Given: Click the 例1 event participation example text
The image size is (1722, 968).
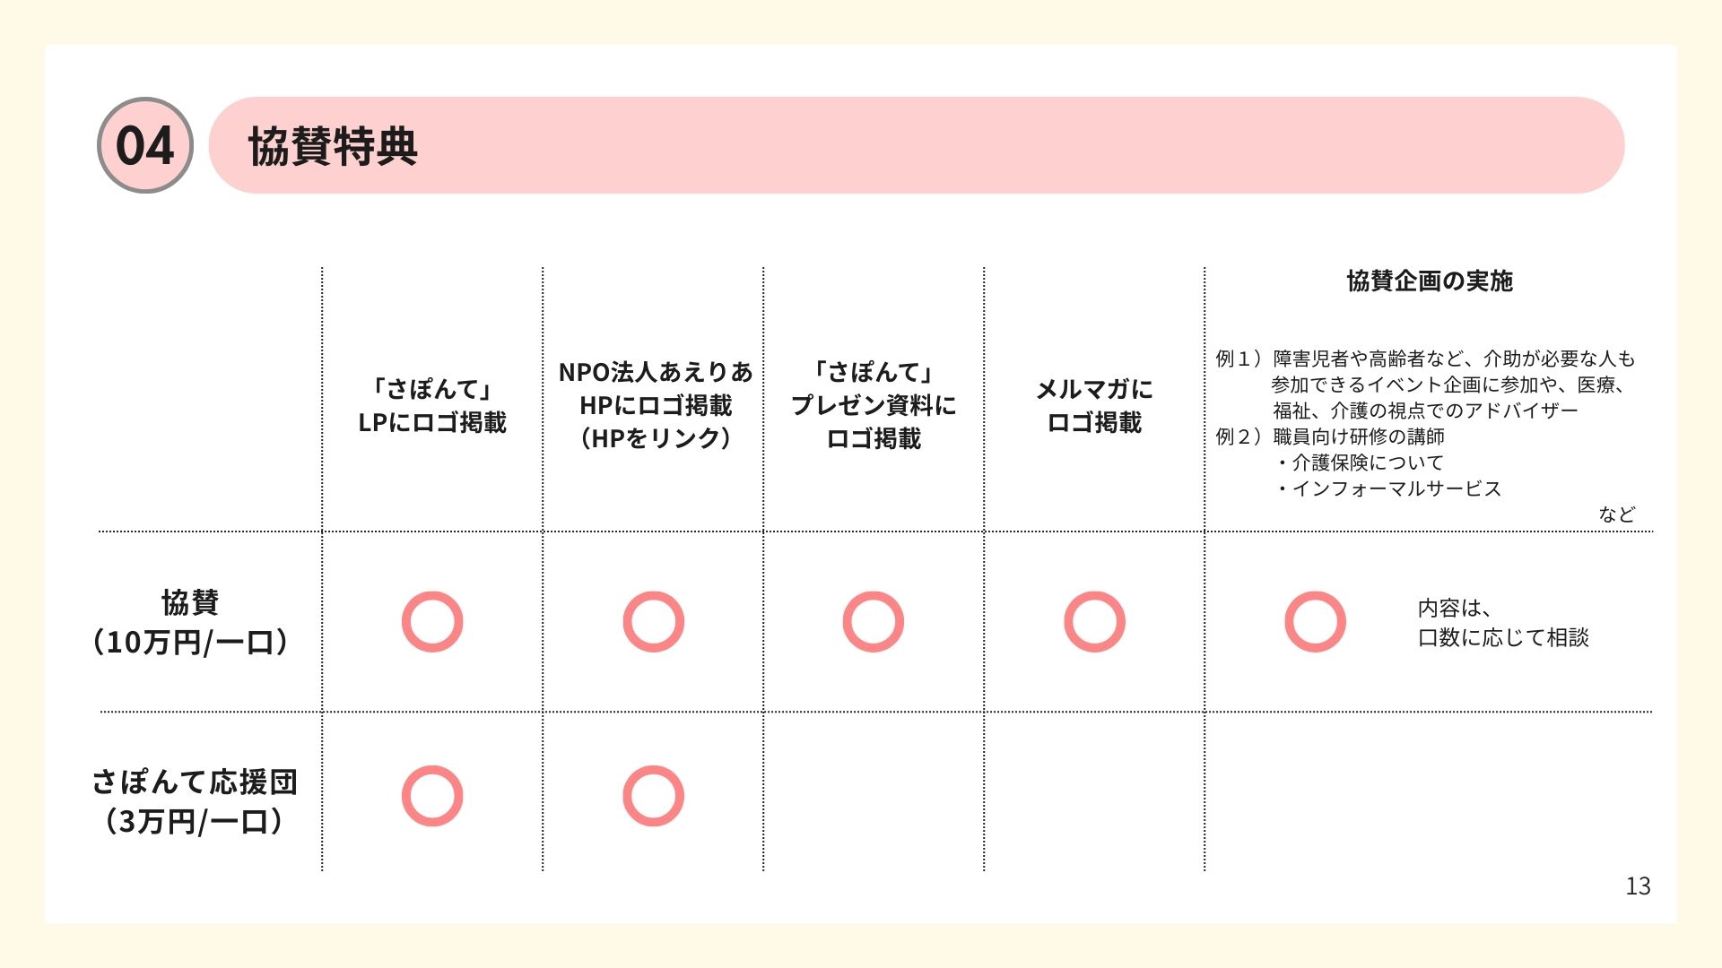Looking at the screenshot, I should tap(1426, 385).
